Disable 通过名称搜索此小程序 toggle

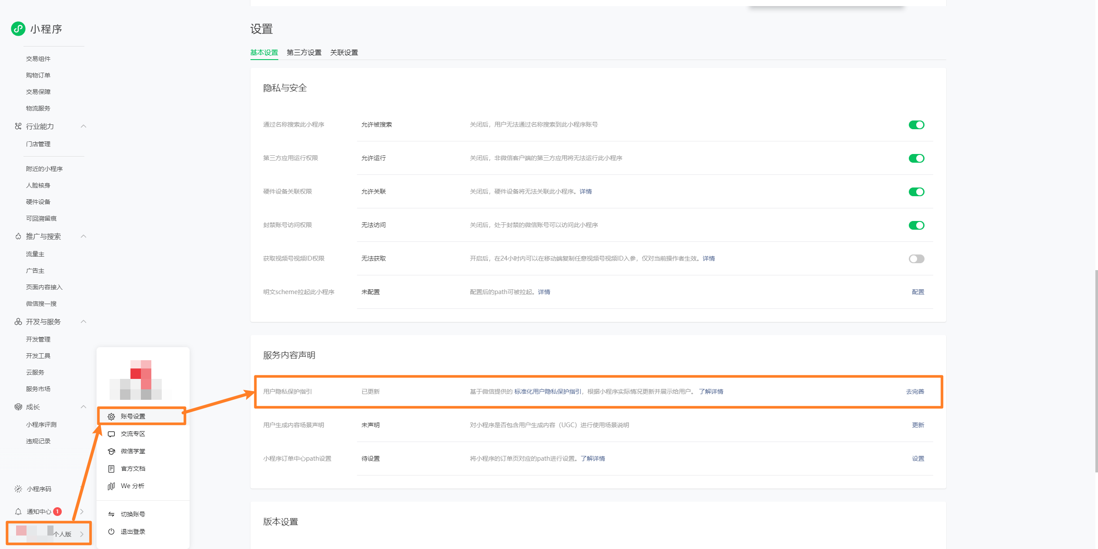916,125
